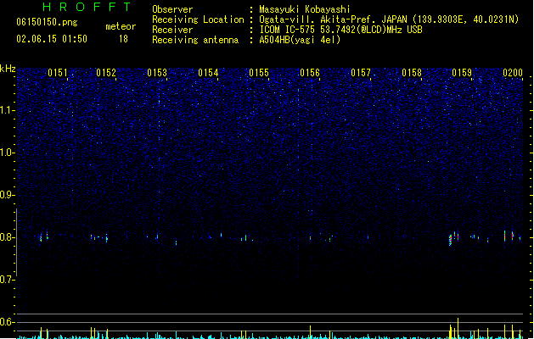Image resolution: width=534 pixels, height=339 pixels.
Task: Click the 0154 time marker
Action: [208, 73]
